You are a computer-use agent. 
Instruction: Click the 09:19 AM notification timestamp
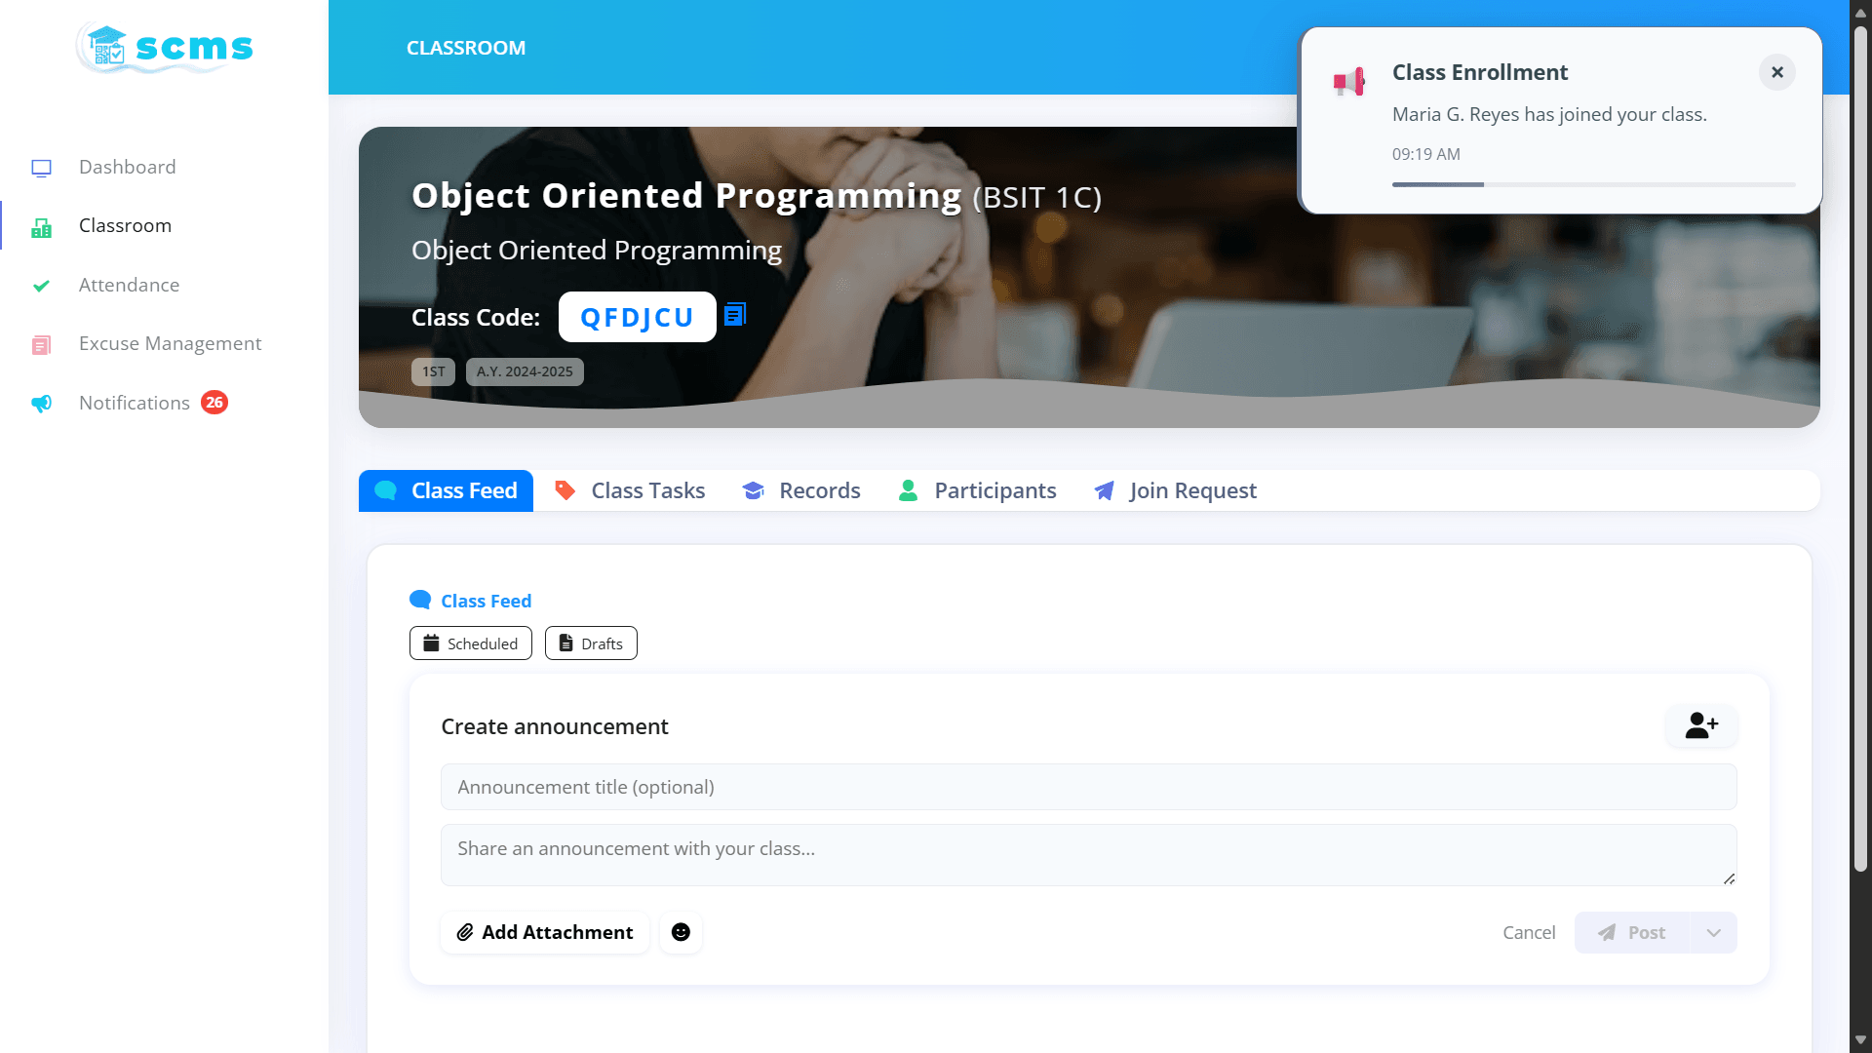pos(1425,154)
